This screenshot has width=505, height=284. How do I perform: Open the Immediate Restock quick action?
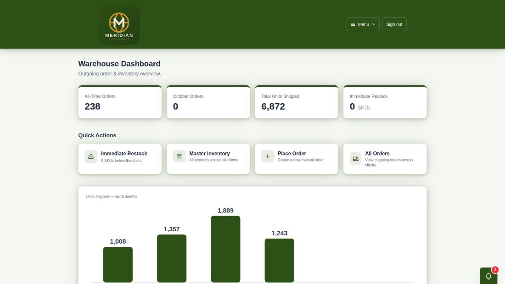(x=120, y=159)
